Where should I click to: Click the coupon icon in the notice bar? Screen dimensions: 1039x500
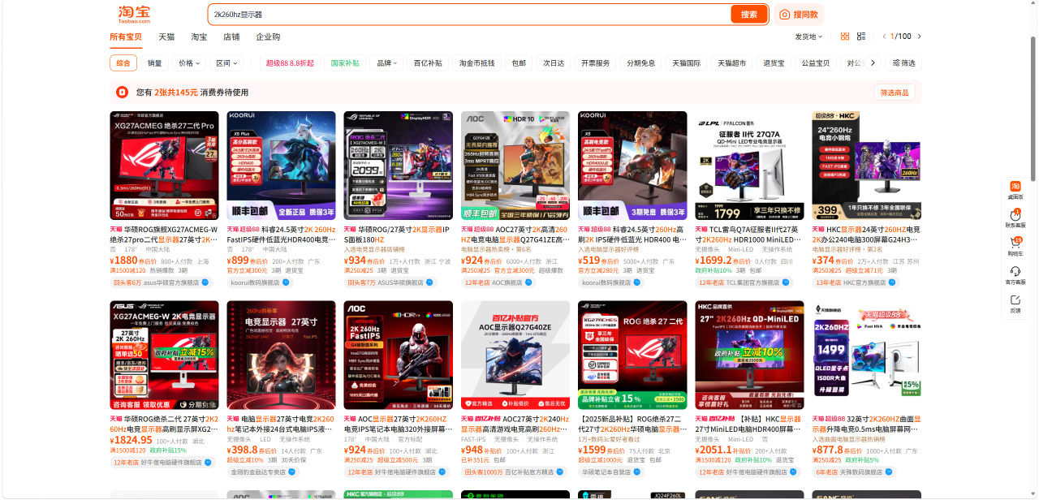[123, 93]
